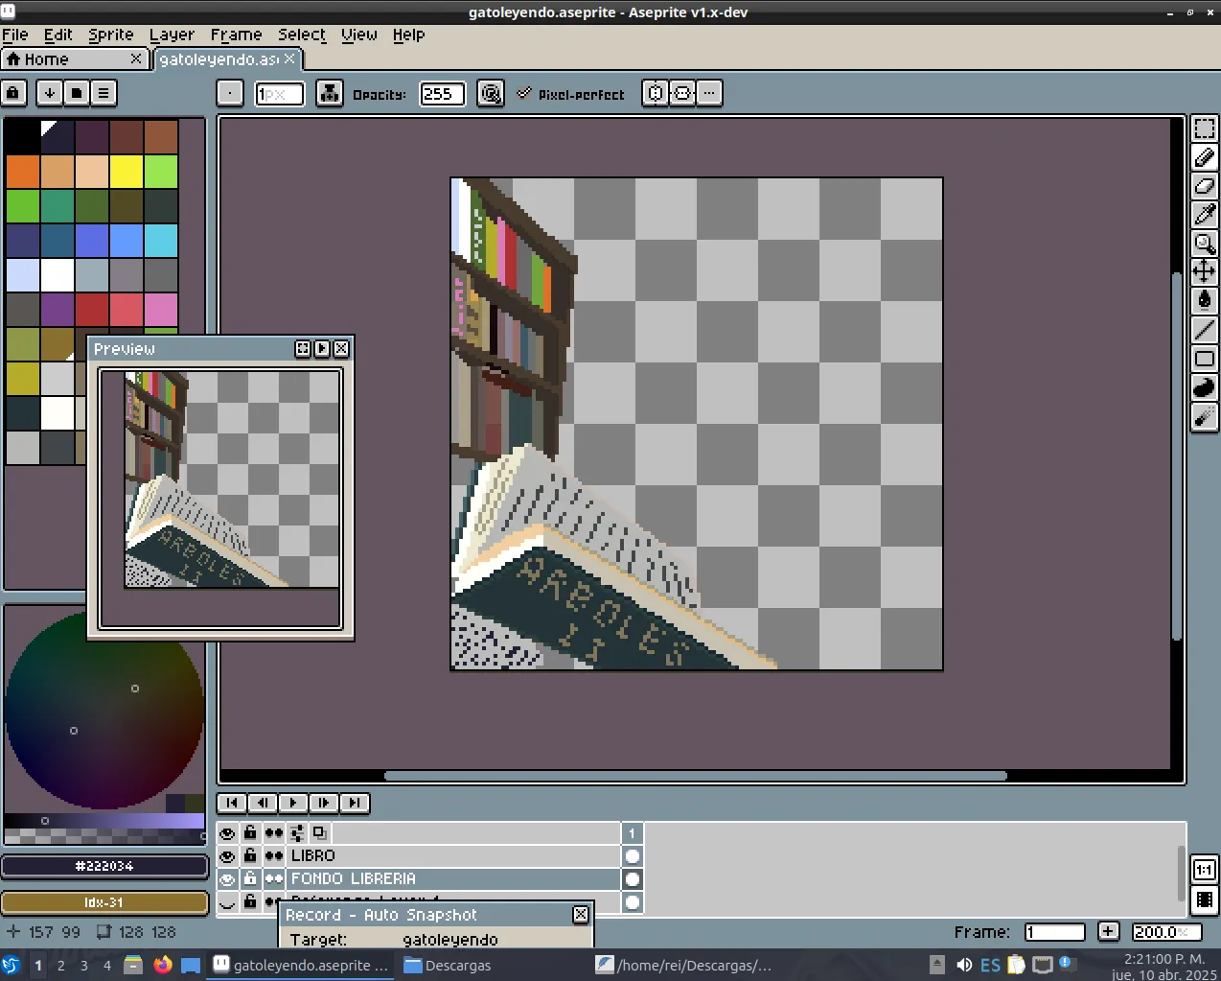Select the Line tool

coord(1205,330)
